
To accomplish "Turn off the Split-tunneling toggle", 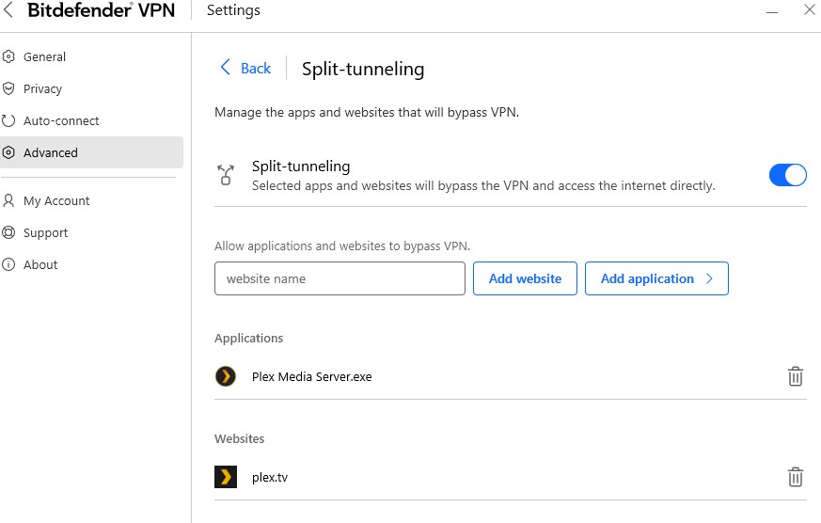I will tap(787, 175).
